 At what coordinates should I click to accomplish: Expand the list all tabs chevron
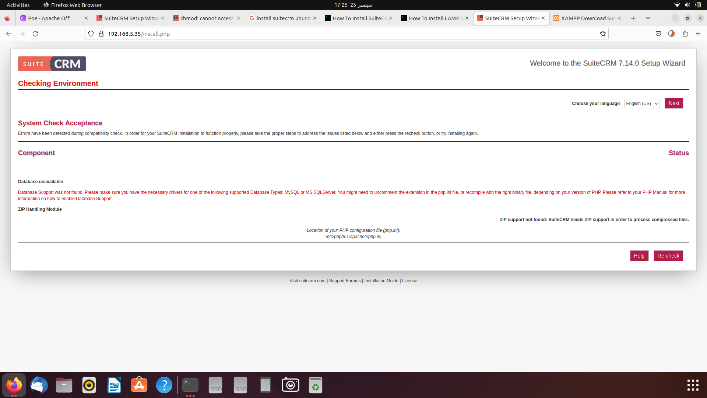(648, 18)
